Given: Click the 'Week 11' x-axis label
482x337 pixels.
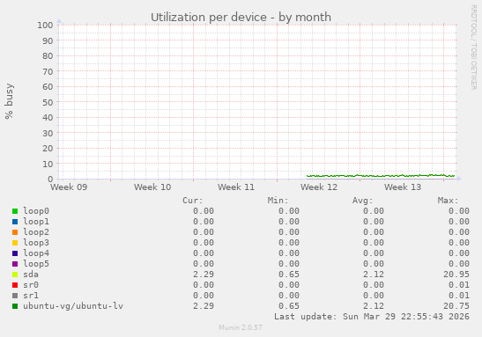Looking at the screenshot, I should (236, 187).
